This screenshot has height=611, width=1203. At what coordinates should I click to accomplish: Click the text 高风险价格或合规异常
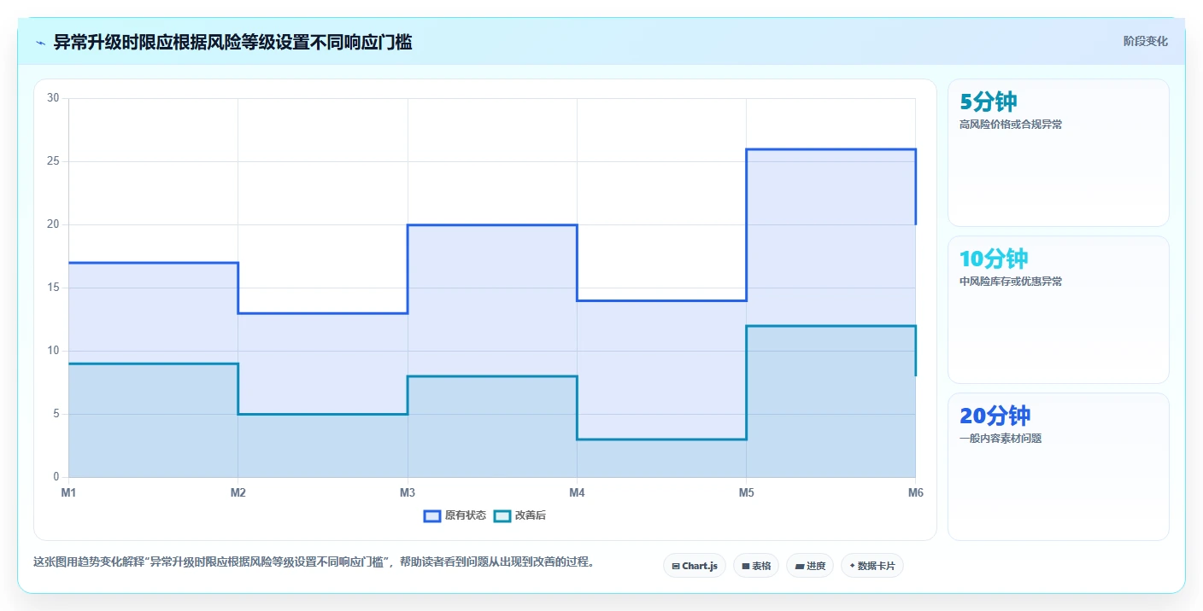[1011, 125]
